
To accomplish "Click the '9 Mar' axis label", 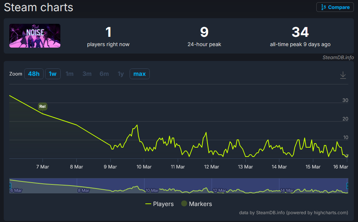I will [x=110, y=167].
